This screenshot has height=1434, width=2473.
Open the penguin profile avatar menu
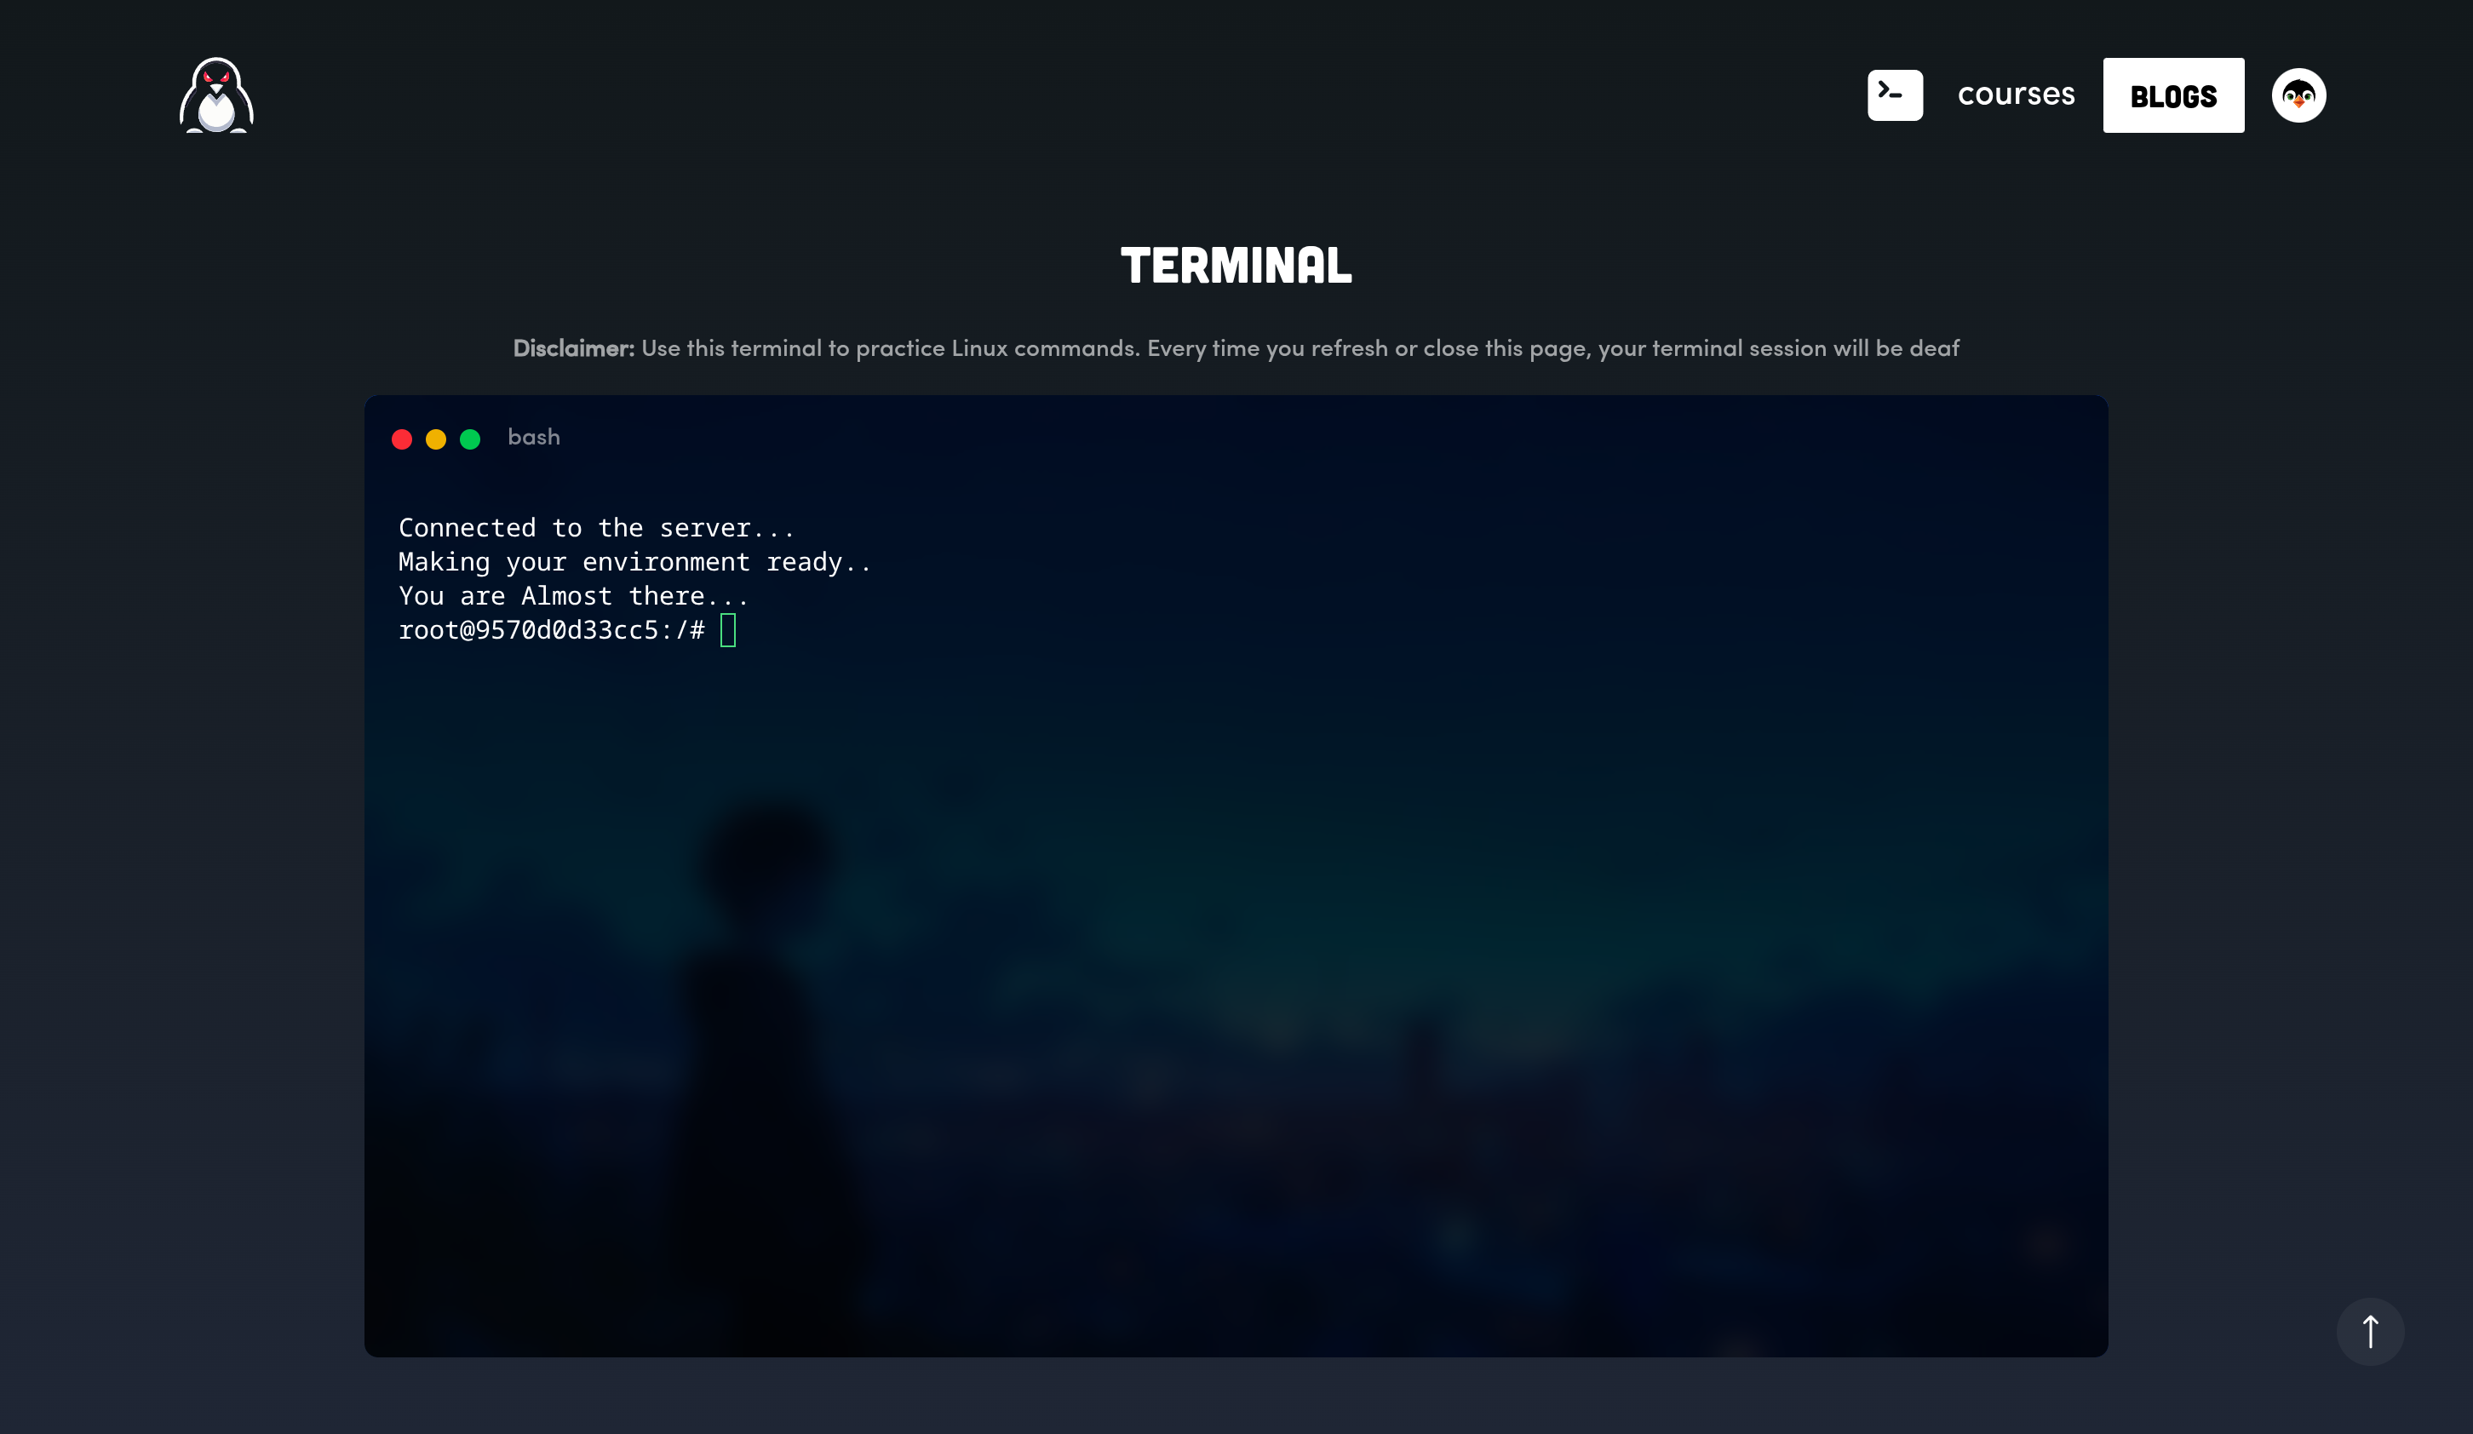point(2298,95)
